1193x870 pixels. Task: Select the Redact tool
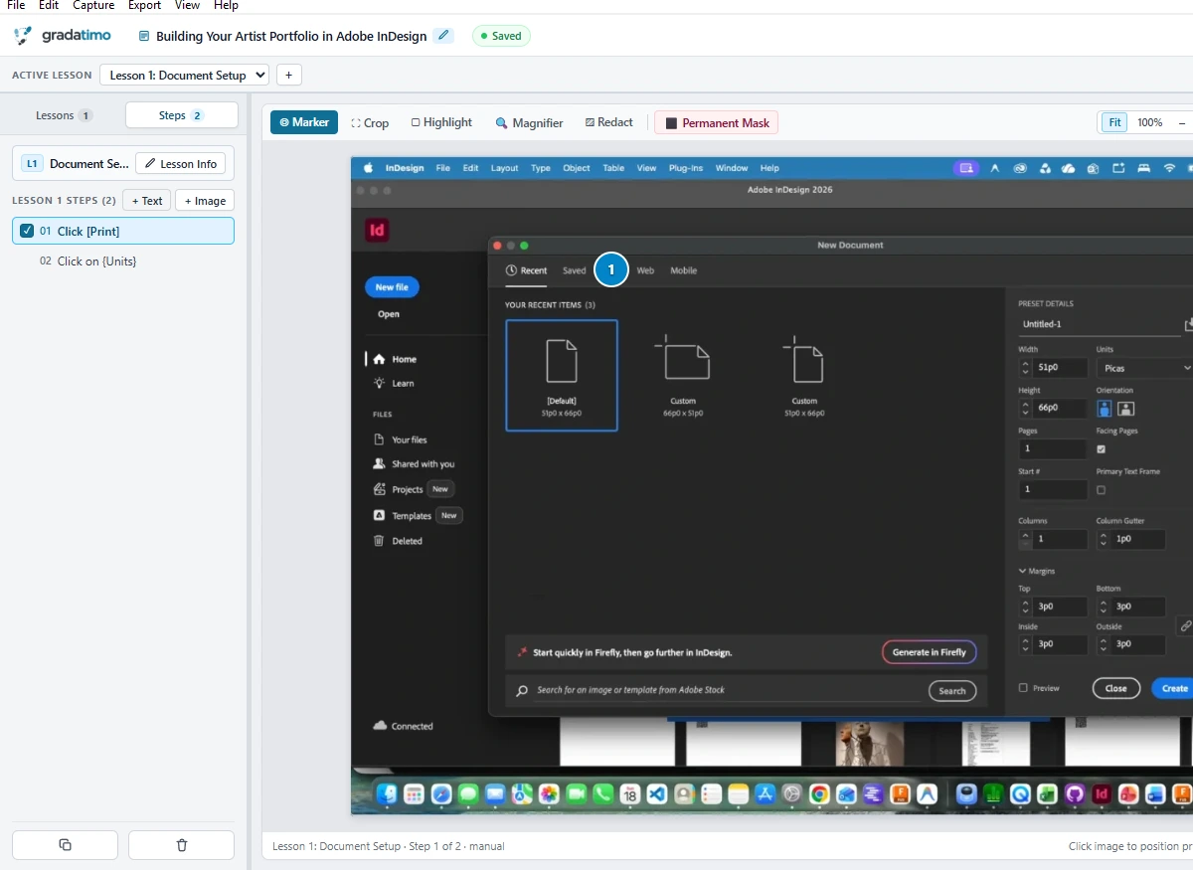(609, 122)
